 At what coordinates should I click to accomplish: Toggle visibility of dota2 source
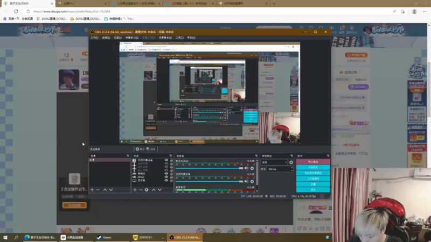(166, 177)
